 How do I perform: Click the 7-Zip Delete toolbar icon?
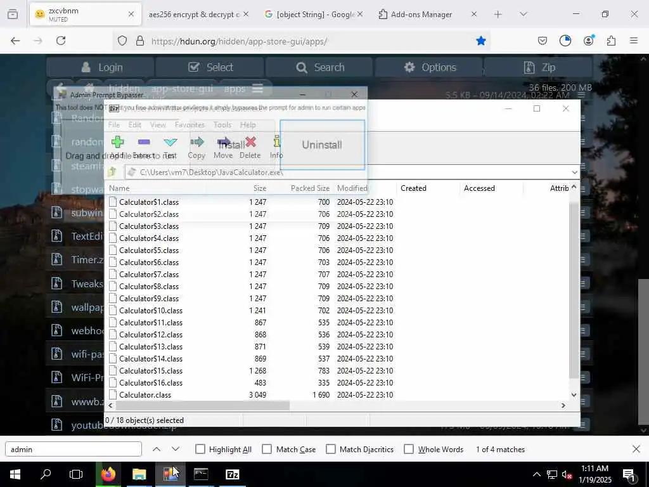[x=250, y=143]
